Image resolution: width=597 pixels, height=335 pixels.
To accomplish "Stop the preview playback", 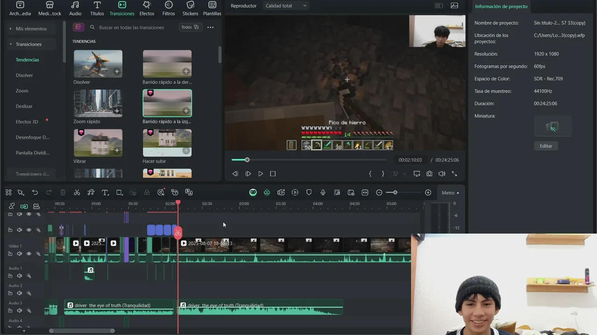I will [x=273, y=174].
